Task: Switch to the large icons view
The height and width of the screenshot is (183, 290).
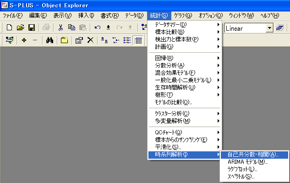Action: click(104, 40)
